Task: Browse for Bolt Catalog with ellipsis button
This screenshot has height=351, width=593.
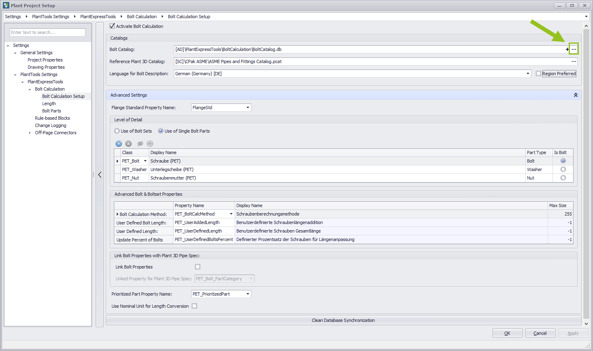Action: [574, 49]
